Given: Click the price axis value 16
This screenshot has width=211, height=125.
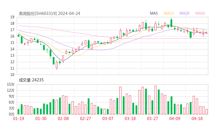Looking at the screenshot, I should click(12, 36).
